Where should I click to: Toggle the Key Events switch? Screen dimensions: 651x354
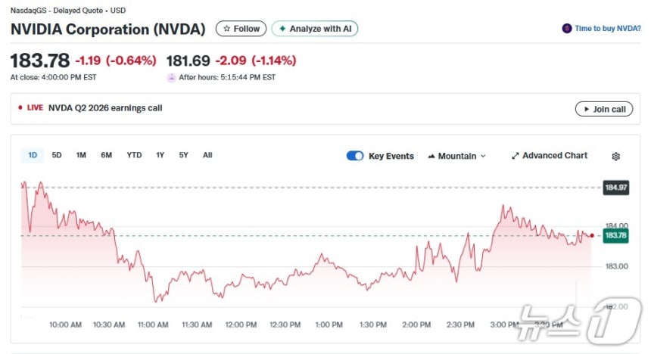tap(355, 156)
